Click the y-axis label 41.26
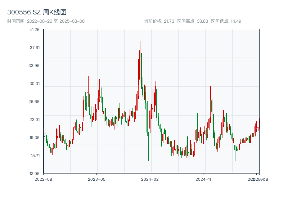The width and height of the screenshot is (288, 216). click(34, 30)
